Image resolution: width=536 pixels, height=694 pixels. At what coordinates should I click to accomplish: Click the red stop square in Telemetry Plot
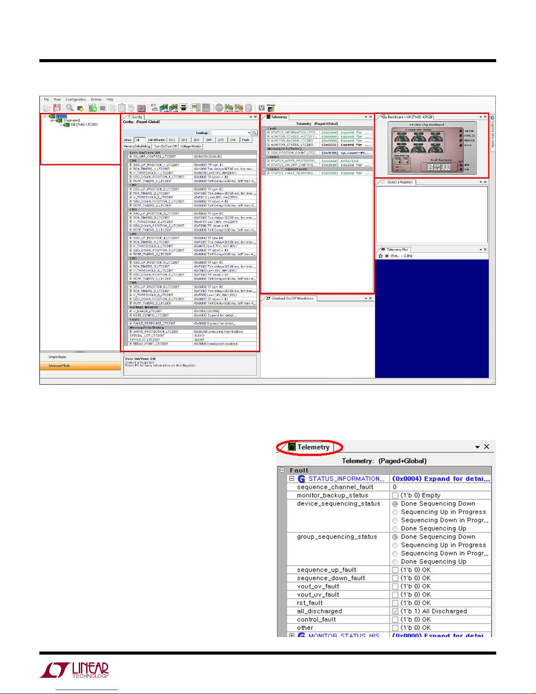click(x=387, y=256)
